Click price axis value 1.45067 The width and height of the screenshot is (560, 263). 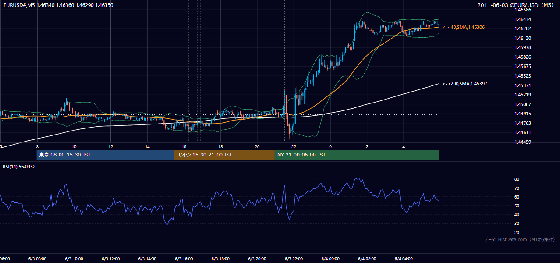click(x=523, y=104)
